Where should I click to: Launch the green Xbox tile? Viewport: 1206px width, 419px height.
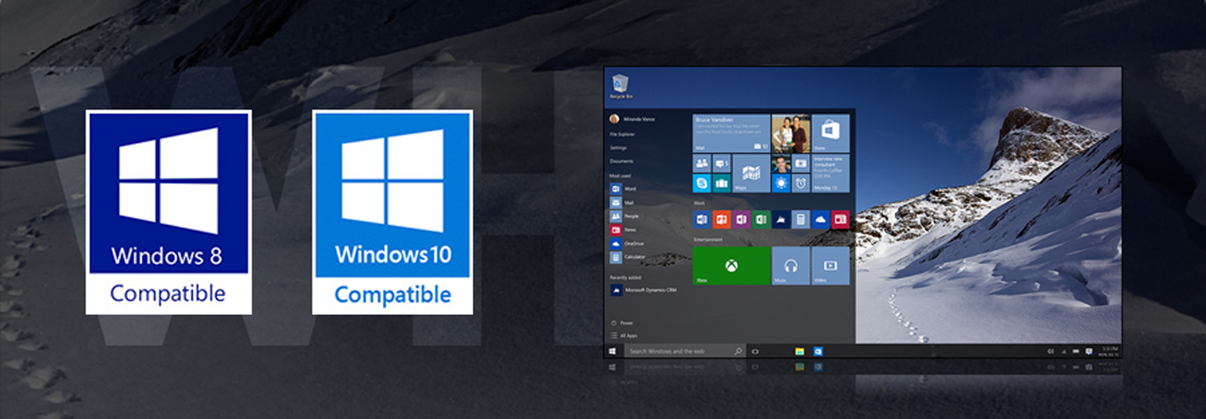click(731, 266)
